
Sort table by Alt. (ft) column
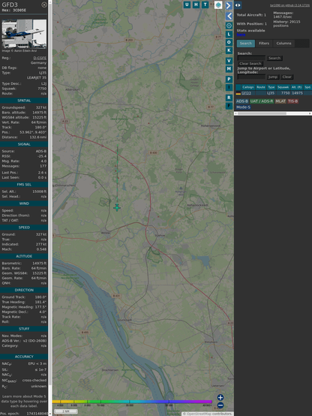(297, 87)
